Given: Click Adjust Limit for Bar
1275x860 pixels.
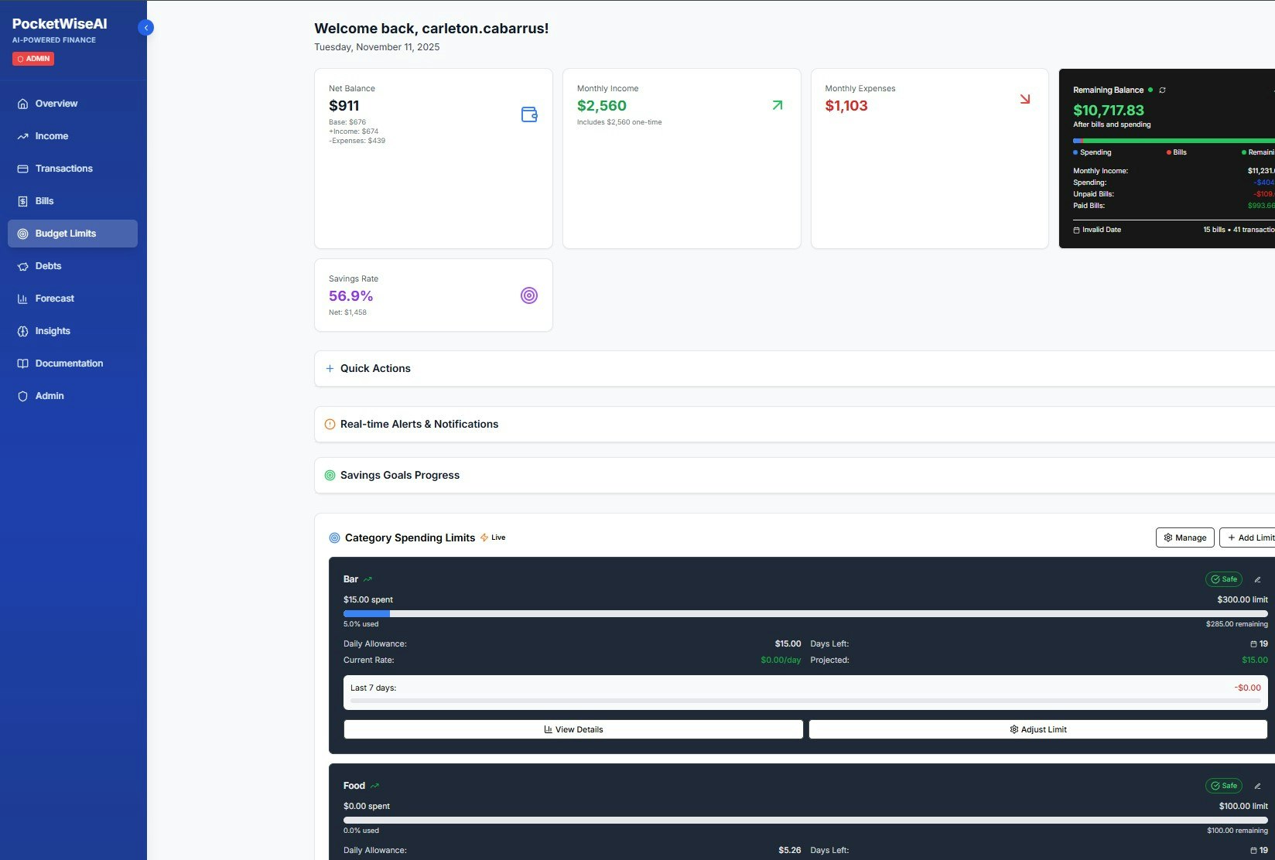Looking at the screenshot, I should (x=1038, y=729).
